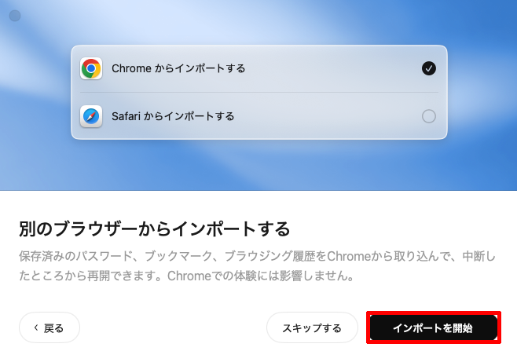This screenshot has height=362, width=517.
Task: Deselect the checked Chrome import radio
Action: pos(429,68)
